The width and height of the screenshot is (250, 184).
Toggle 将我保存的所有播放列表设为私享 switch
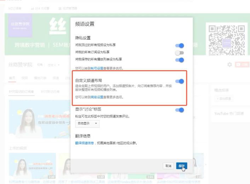click(180, 60)
